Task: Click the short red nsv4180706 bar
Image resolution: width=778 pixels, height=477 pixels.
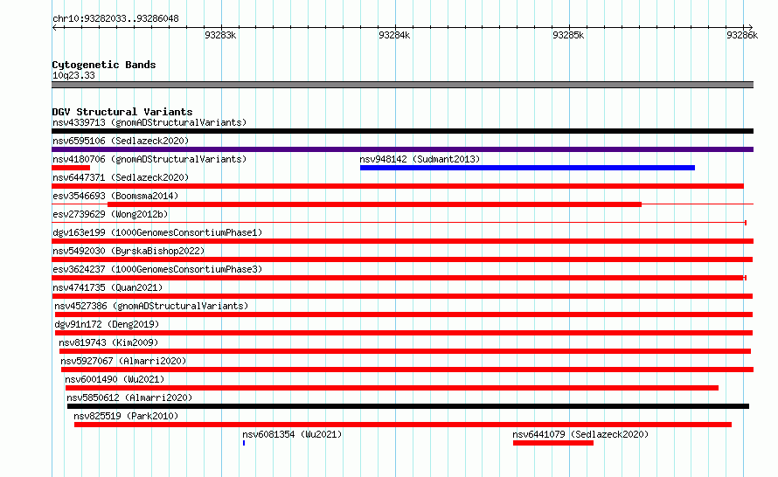Action: [x=71, y=168]
